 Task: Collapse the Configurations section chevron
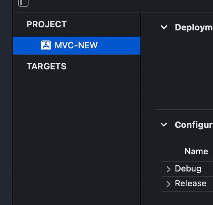coord(164,125)
